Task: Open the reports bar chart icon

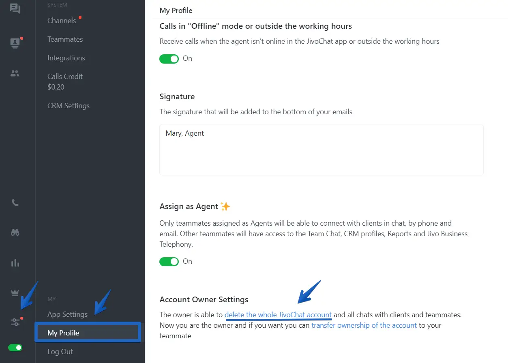Action: pyautogui.click(x=15, y=263)
